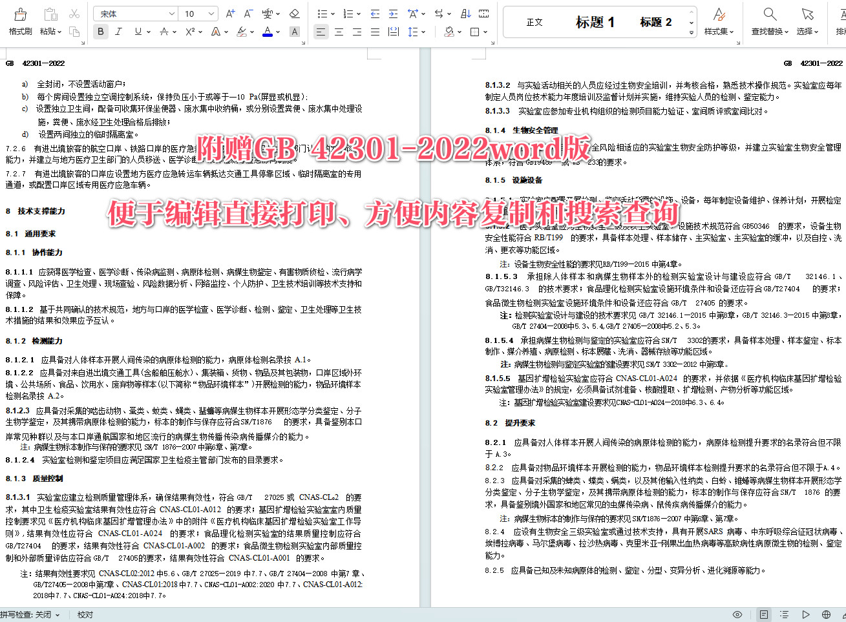The height and width of the screenshot is (622, 846).
Task: Click the Clear Formatting eraser icon
Action: point(294,12)
